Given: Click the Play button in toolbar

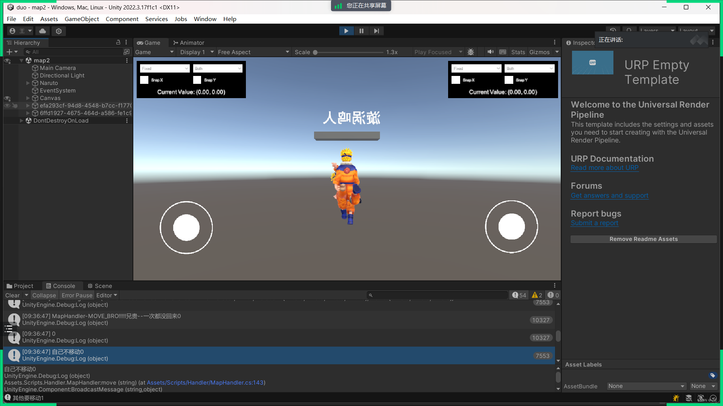Looking at the screenshot, I should pyautogui.click(x=346, y=31).
